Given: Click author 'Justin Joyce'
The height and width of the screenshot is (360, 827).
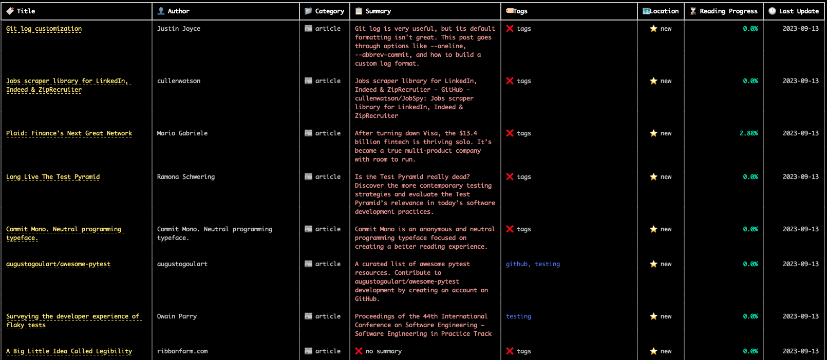Looking at the screenshot, I should click(x=179, y=29).
